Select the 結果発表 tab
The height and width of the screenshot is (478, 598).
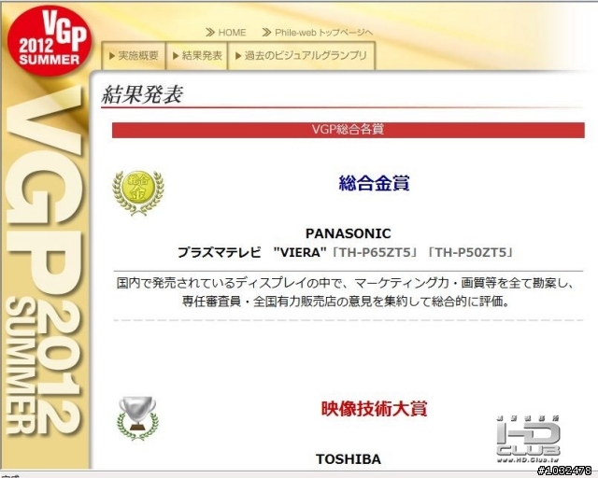point(197,56)
